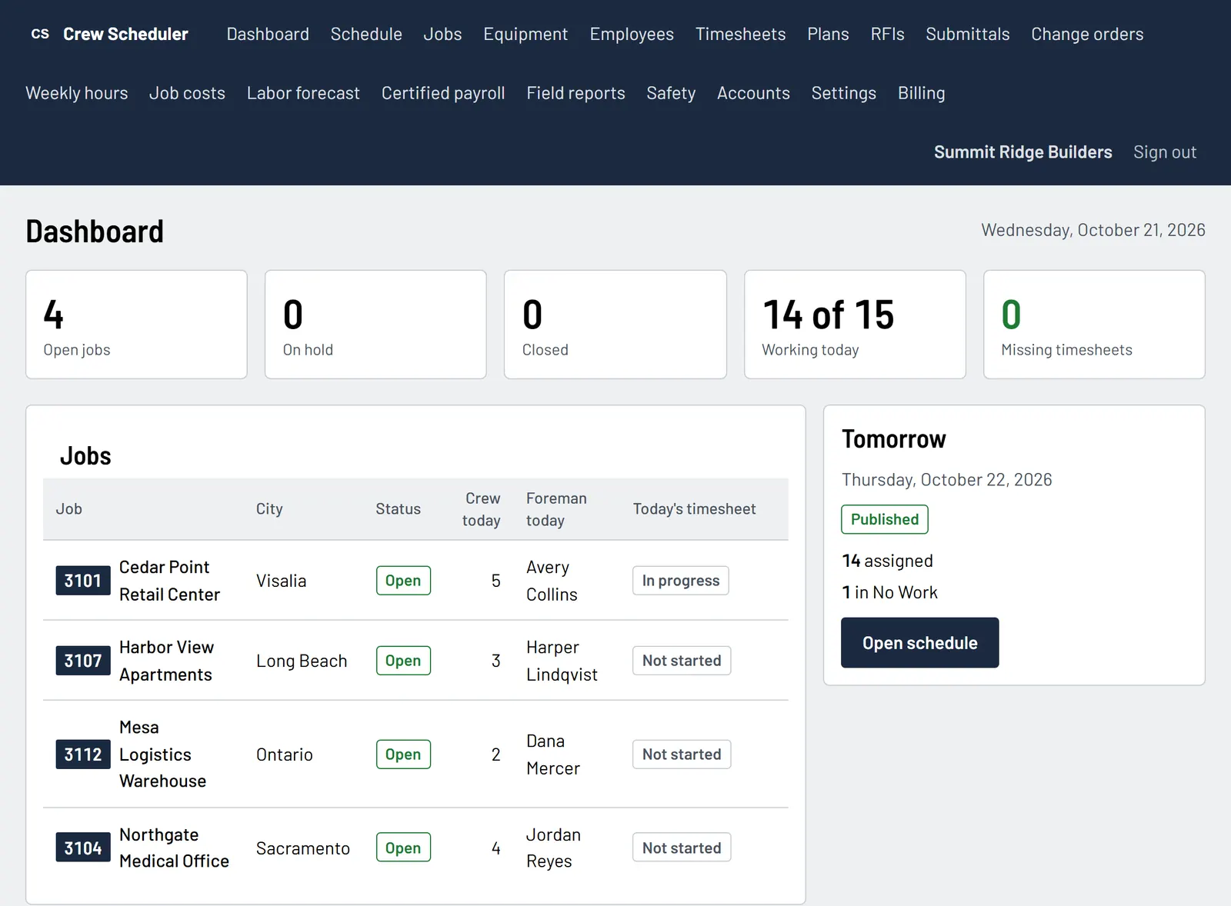Open the Timesheets section
This screenshot has width=1231, height=906.
[740, 34]
